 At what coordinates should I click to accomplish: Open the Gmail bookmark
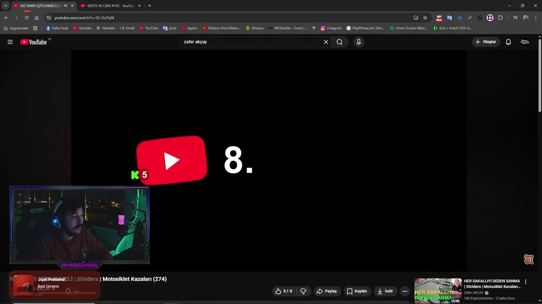pyautogui.click(x=127, y=28)
